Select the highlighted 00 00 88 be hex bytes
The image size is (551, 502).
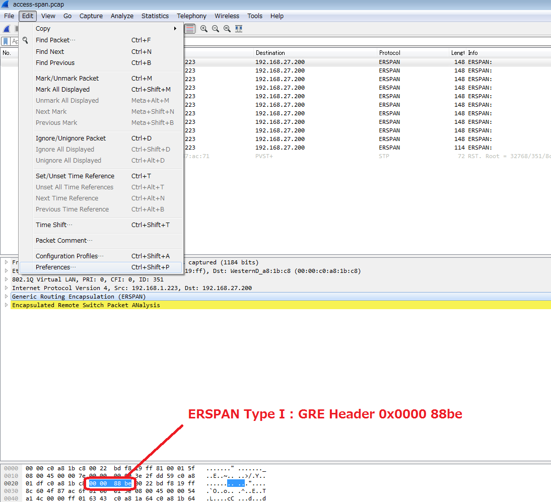coord(110,483)
